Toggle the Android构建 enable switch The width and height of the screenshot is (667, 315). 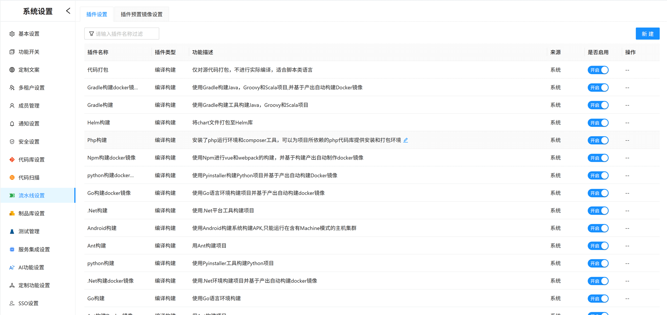598,228
